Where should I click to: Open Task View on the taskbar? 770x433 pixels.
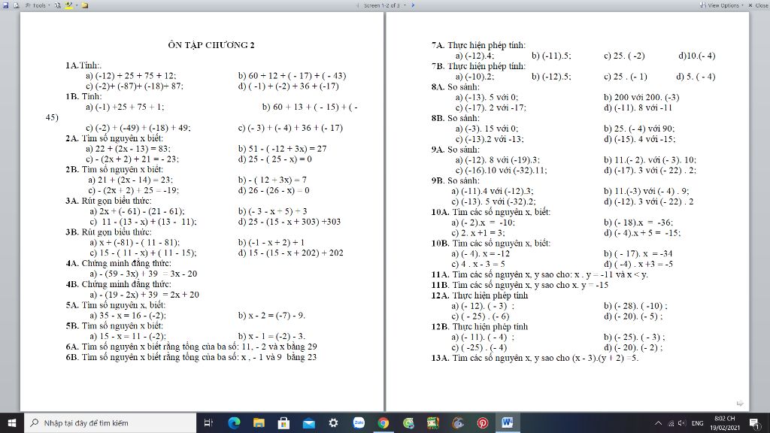tap(208, 422)
